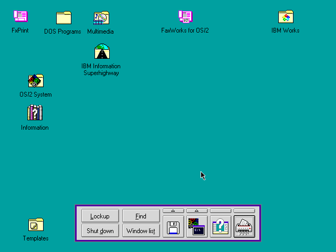Click the Lockup button
The image size is (336, 252).
100,216
